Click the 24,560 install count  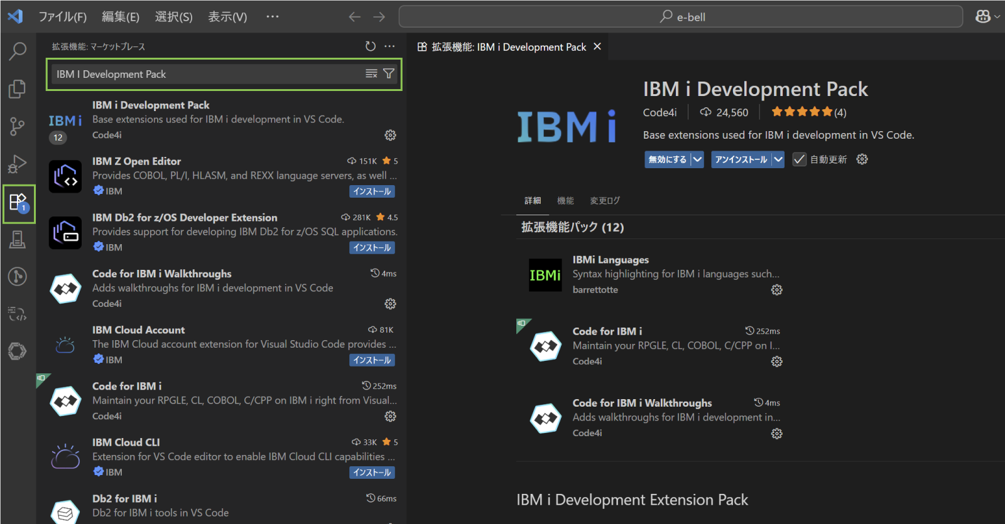[724, 112]
